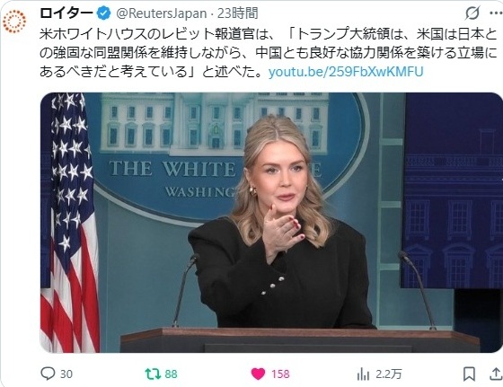Click the like count 158

(280, 374)
